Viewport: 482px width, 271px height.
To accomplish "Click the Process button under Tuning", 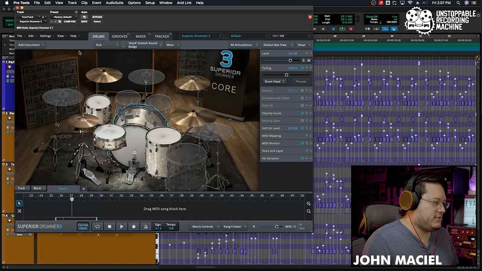I will [301, 81].
